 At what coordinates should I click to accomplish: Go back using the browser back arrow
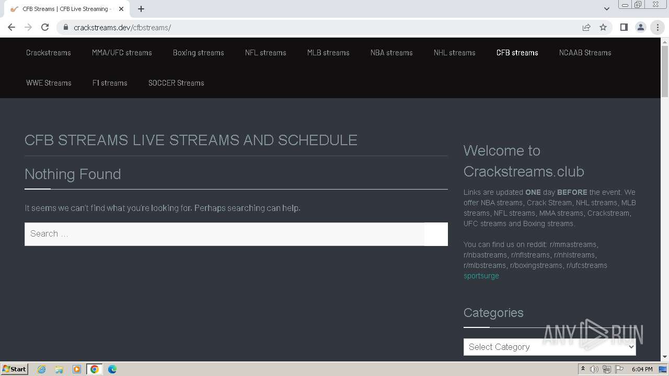coord(11,27)
